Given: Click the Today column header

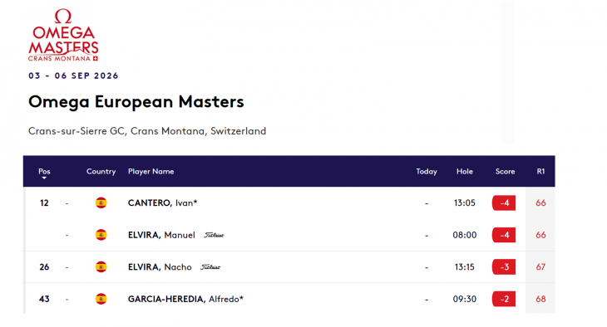Looking at the screenshot, I should click(x=427, y=171).
